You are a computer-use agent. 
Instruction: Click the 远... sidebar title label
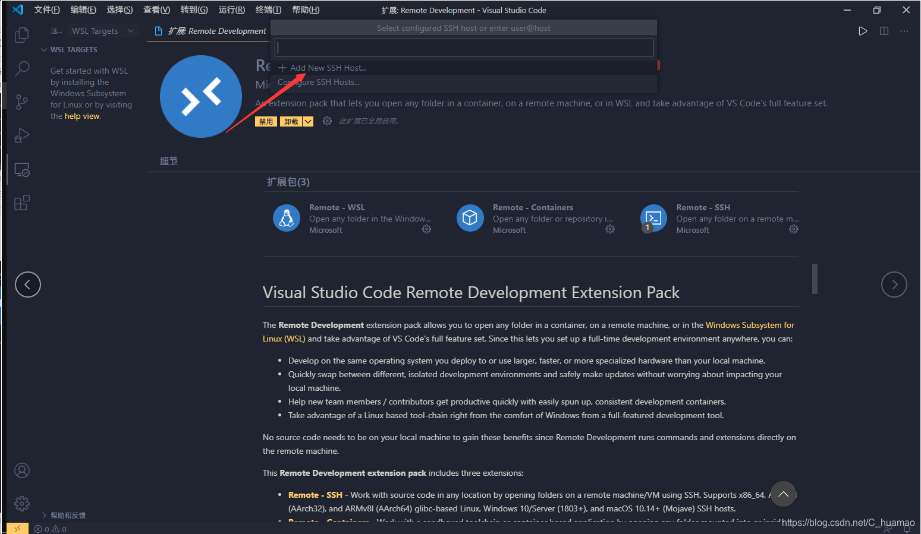[x=56, y=31]
